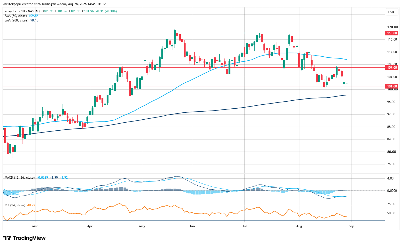Click the RSI axis label 50.00
Screen dimensions: 402x246
point(392,213)
